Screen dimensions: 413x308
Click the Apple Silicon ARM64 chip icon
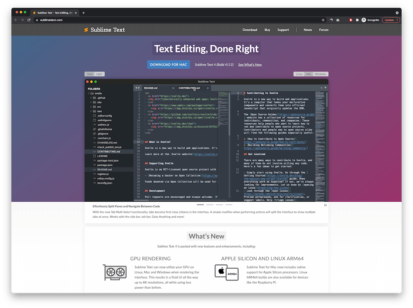click(226, 272)
